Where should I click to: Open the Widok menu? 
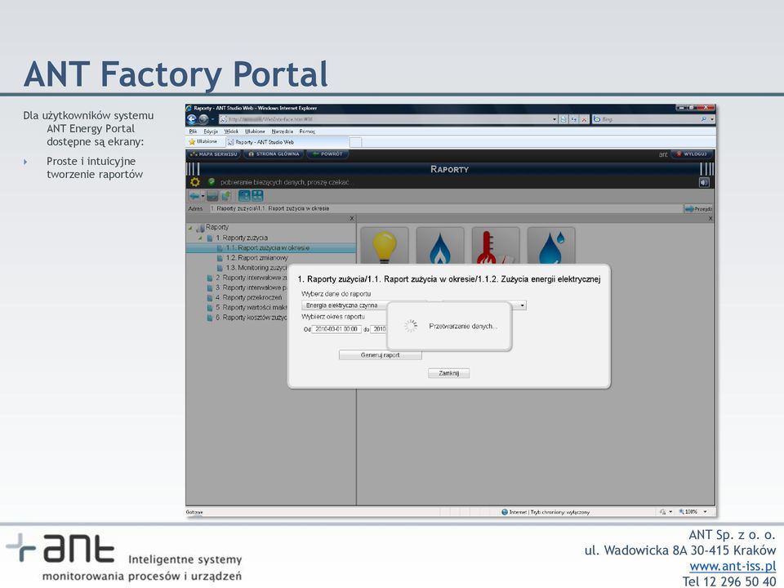pyautogui.click(x=231, y=131)
